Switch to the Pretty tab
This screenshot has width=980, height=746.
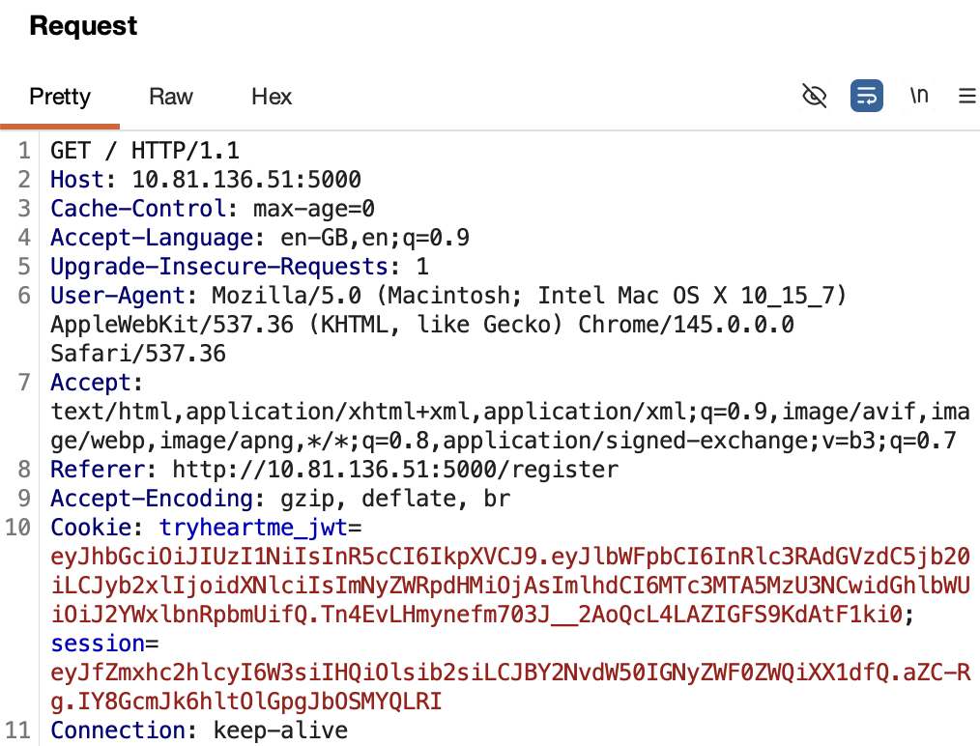pos(60,97)
